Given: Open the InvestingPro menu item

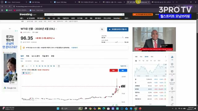Looking at the screenshot, I should click(118, 18).
